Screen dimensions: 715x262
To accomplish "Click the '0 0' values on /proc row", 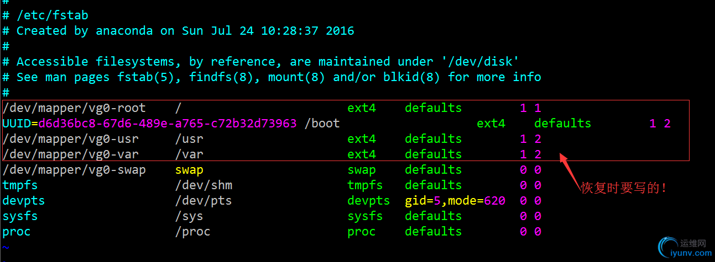I will tap(530, 232).
